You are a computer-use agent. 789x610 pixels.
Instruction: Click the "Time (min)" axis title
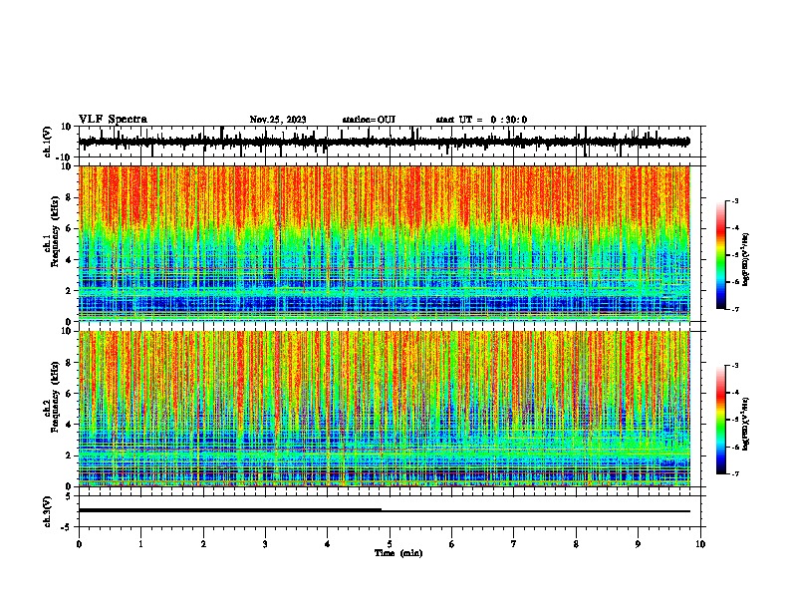pyautogui.click(x=398, y=553)
